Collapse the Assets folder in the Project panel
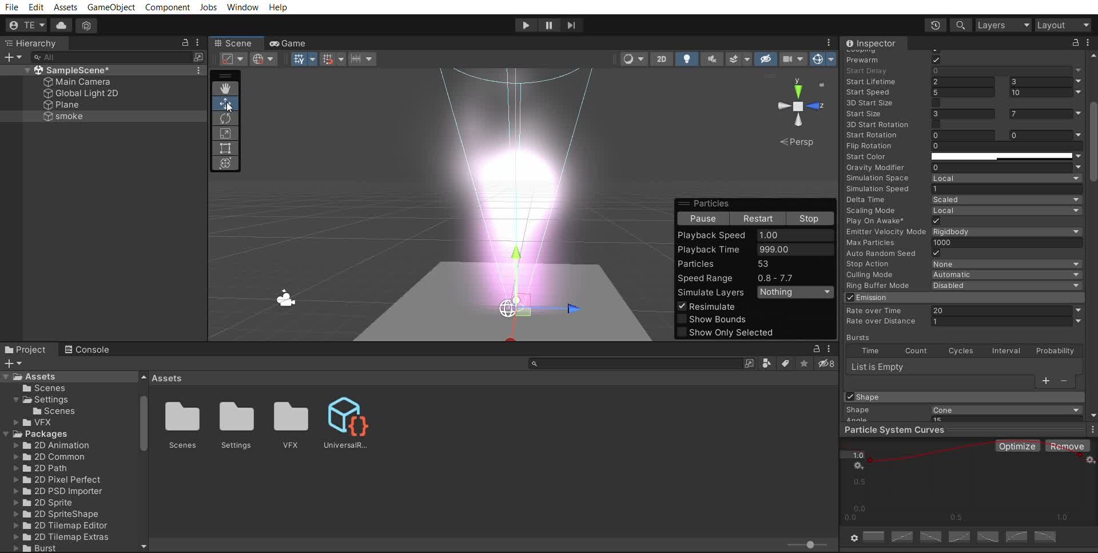Viewport: 1098px width, 553px height. click(6, 376)
